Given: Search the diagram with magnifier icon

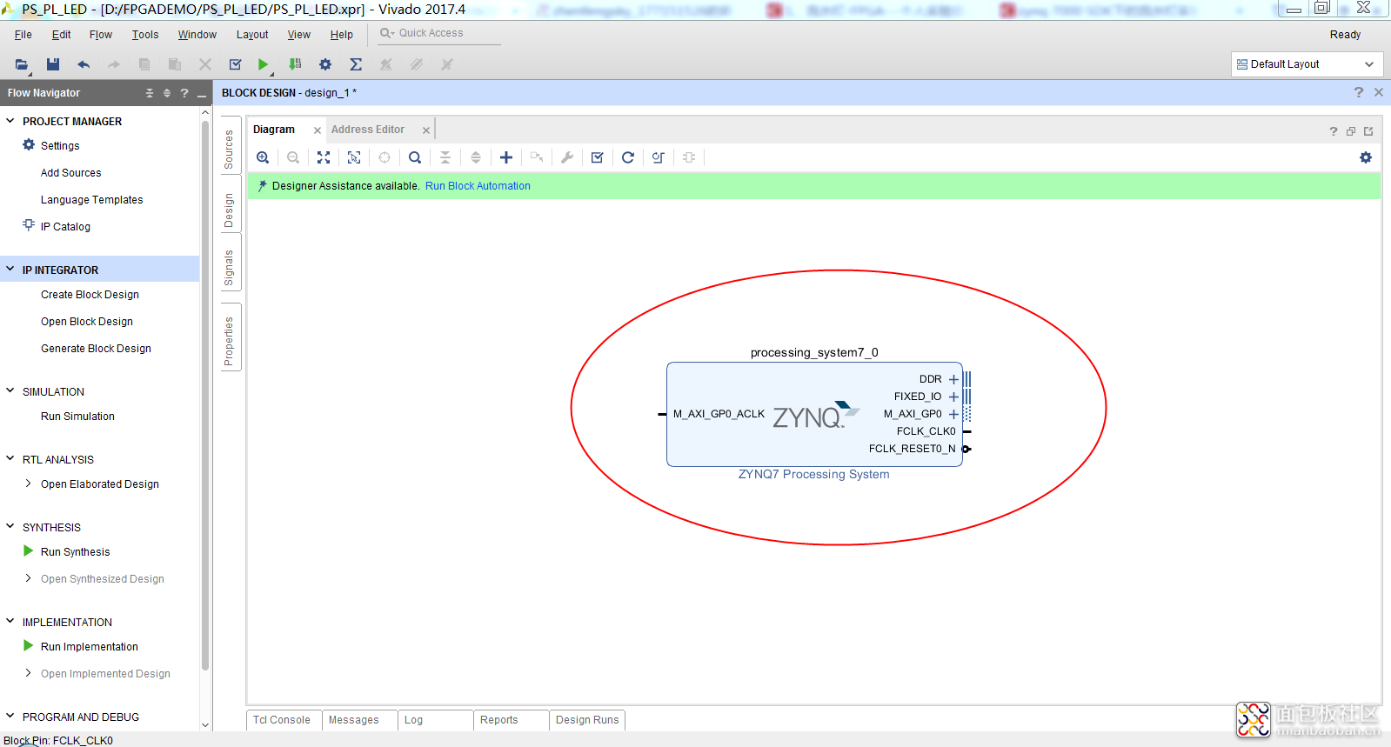Looking at the screenshot, I should tap(415, 157).
